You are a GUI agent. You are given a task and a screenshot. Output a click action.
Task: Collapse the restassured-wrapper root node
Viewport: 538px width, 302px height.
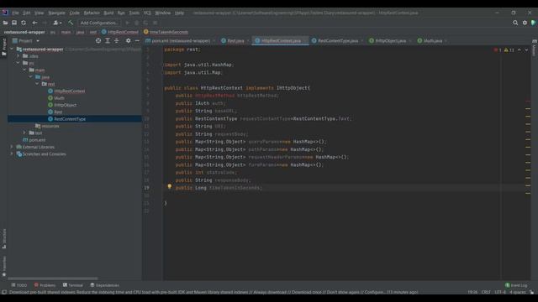pos(12,49)
